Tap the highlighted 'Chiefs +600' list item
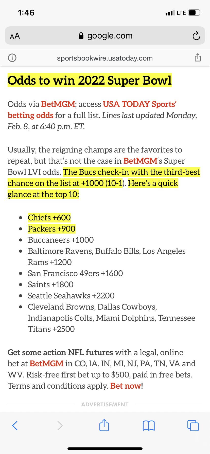The height and width of the screenshot is (454, 210). tap(49, 218)
